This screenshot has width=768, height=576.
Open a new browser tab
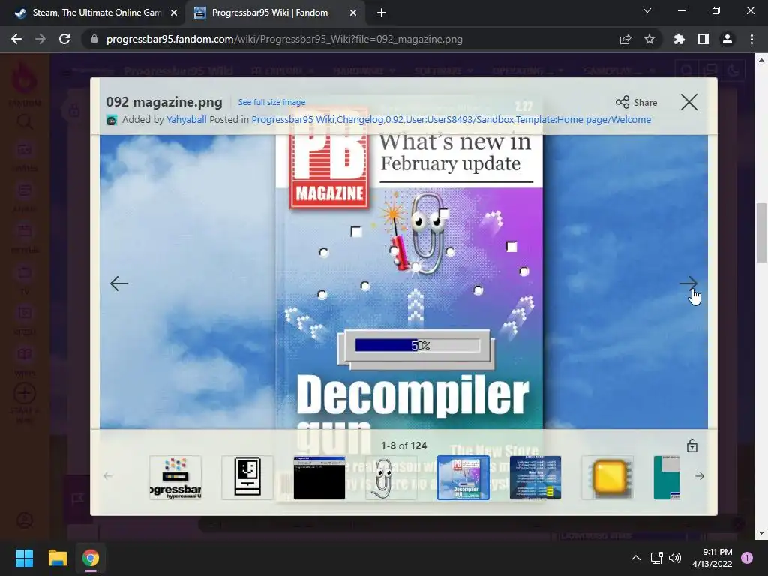pos(382,13)
